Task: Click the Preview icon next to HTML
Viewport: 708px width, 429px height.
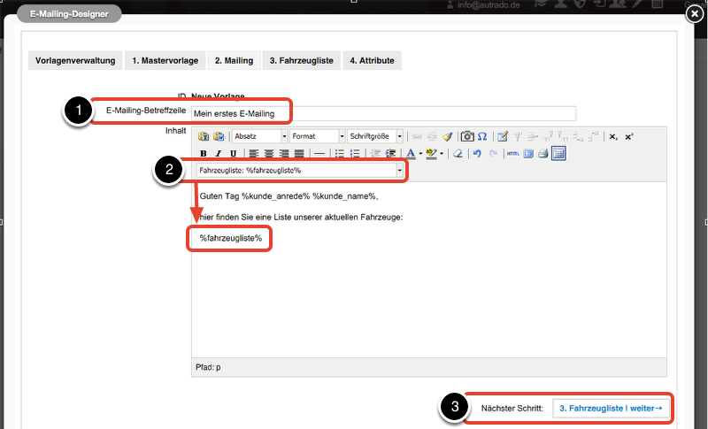Action: coord(528,153)
